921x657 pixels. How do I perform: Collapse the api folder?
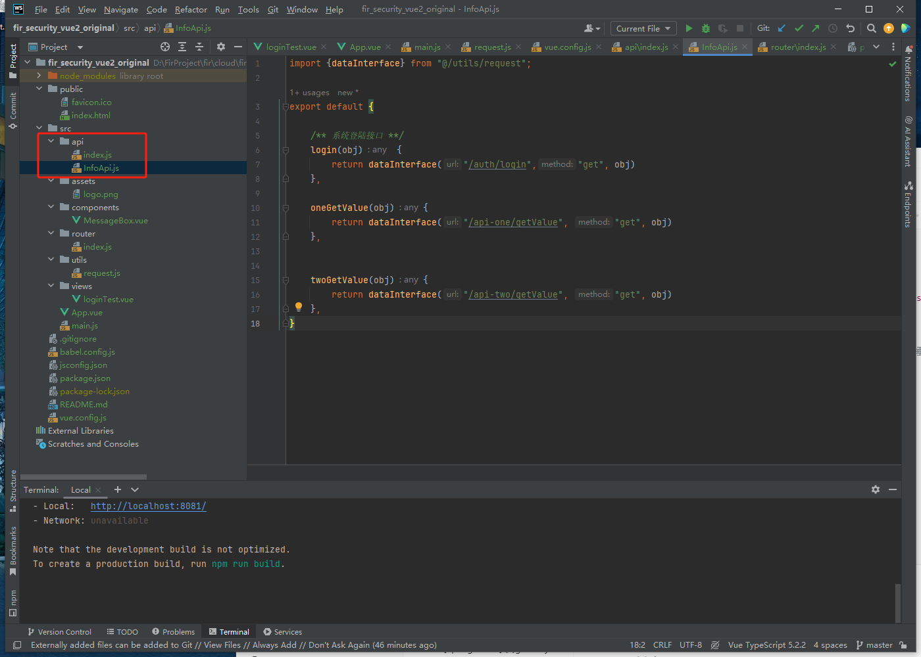tap(51, 141)
